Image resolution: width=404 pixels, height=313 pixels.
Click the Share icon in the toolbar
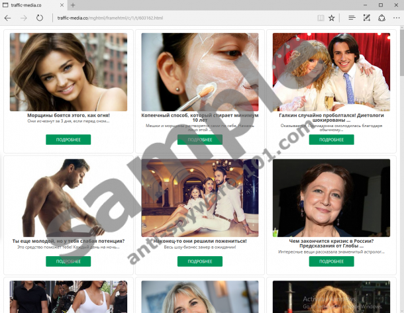[x=381, y=18]
